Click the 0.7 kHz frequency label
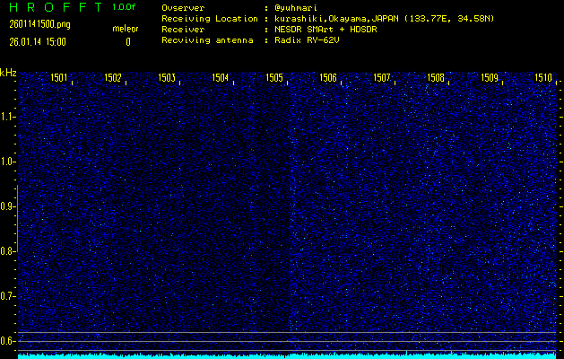The height and width of the screenshot is (359, 564). click(x=7, y=296)
